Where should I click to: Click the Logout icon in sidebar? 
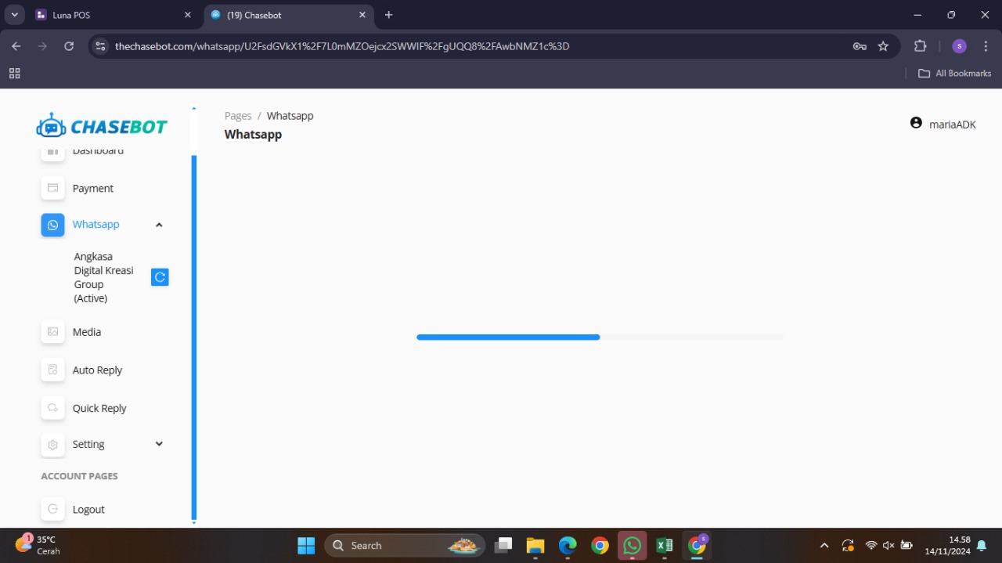(x=52, y=509)
